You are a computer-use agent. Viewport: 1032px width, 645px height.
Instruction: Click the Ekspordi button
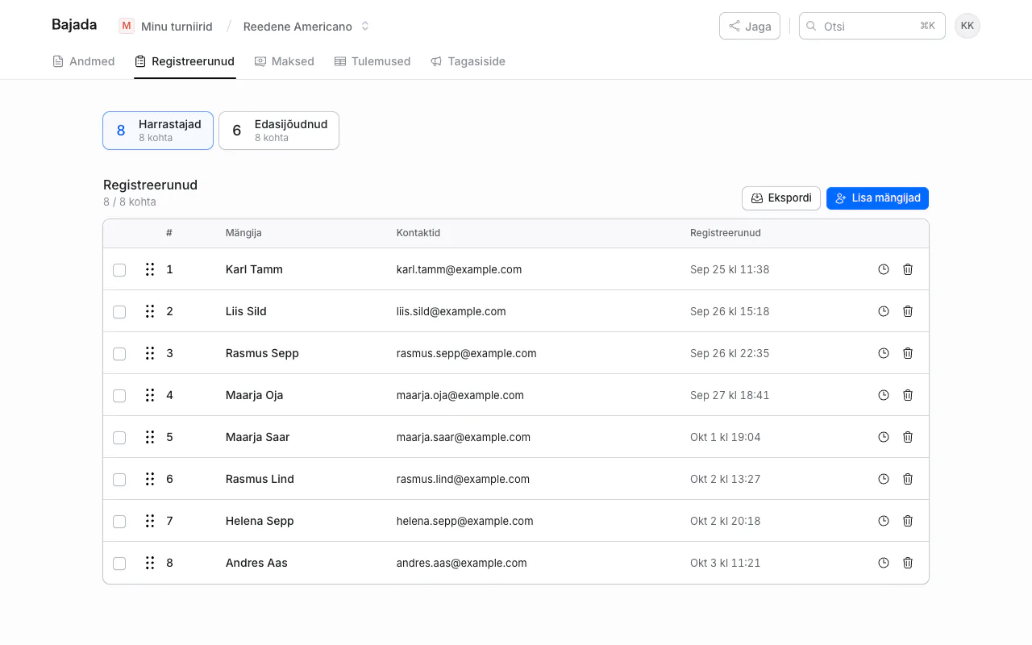pyautogui.click(x=781, y=198)
